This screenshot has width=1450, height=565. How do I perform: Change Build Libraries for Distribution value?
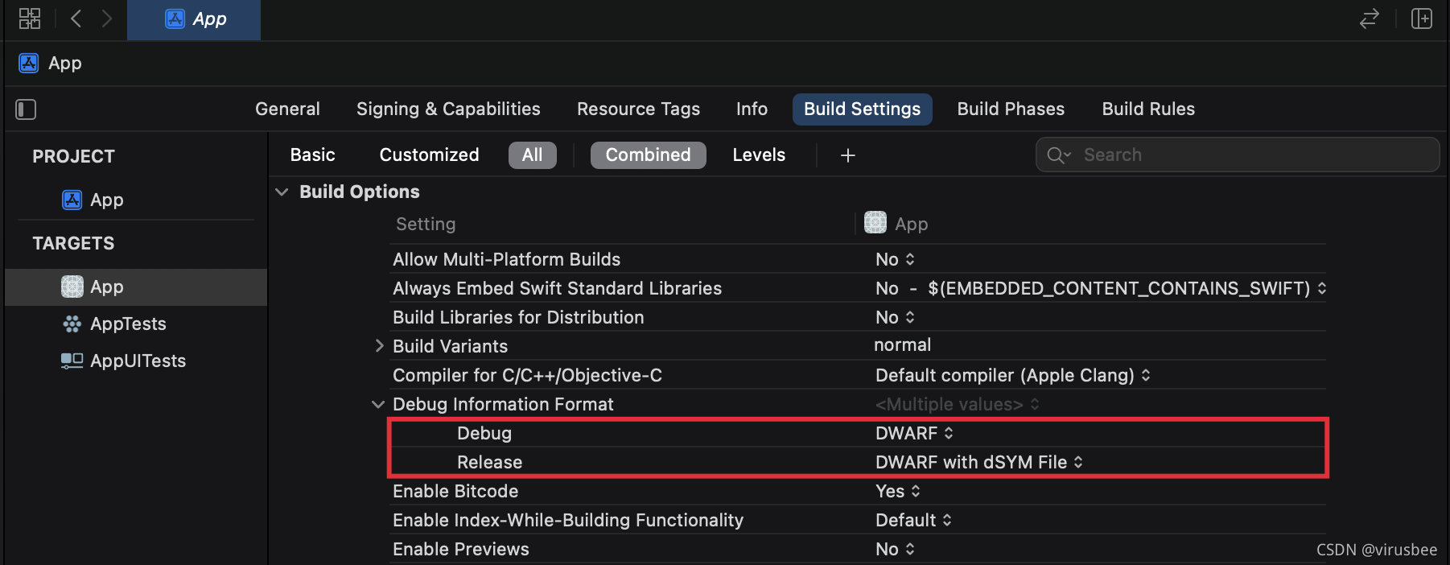click(x=895, y=317)
